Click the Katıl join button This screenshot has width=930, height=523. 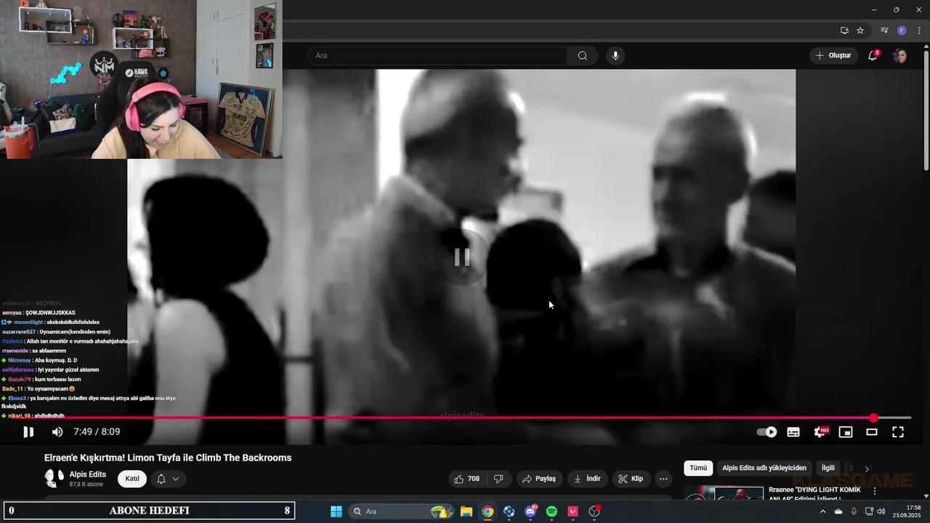pyautogui.click(x=132, y=479)
